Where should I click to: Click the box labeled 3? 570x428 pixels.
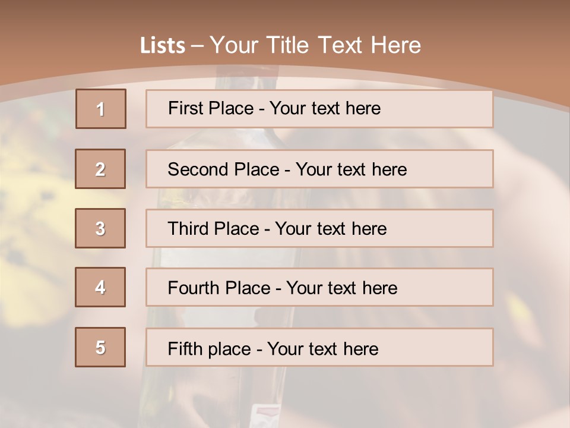tap(100, 228)
